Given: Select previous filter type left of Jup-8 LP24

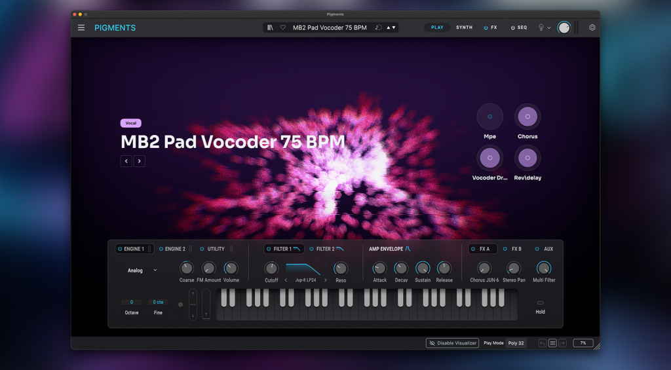Looking at the screenshot, I should (x=286, y=280).
